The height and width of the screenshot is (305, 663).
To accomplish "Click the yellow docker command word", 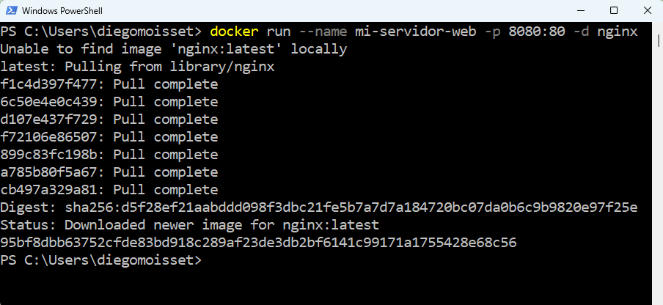I will coord(234,32).
